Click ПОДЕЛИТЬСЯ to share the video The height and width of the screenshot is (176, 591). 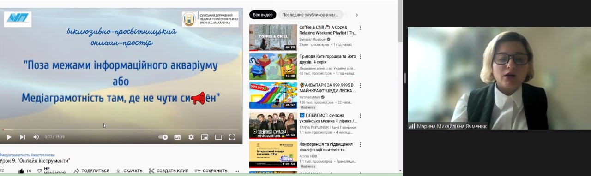pos(91,171)
